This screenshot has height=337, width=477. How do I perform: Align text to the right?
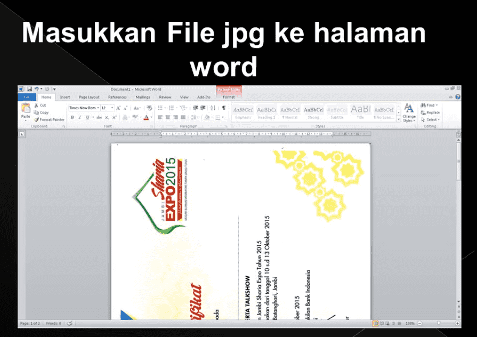(x=175, y=117)
